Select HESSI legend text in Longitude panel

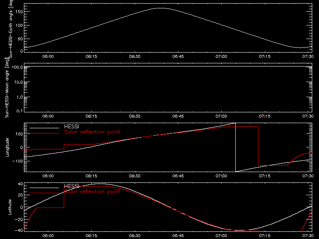(71, 126)
